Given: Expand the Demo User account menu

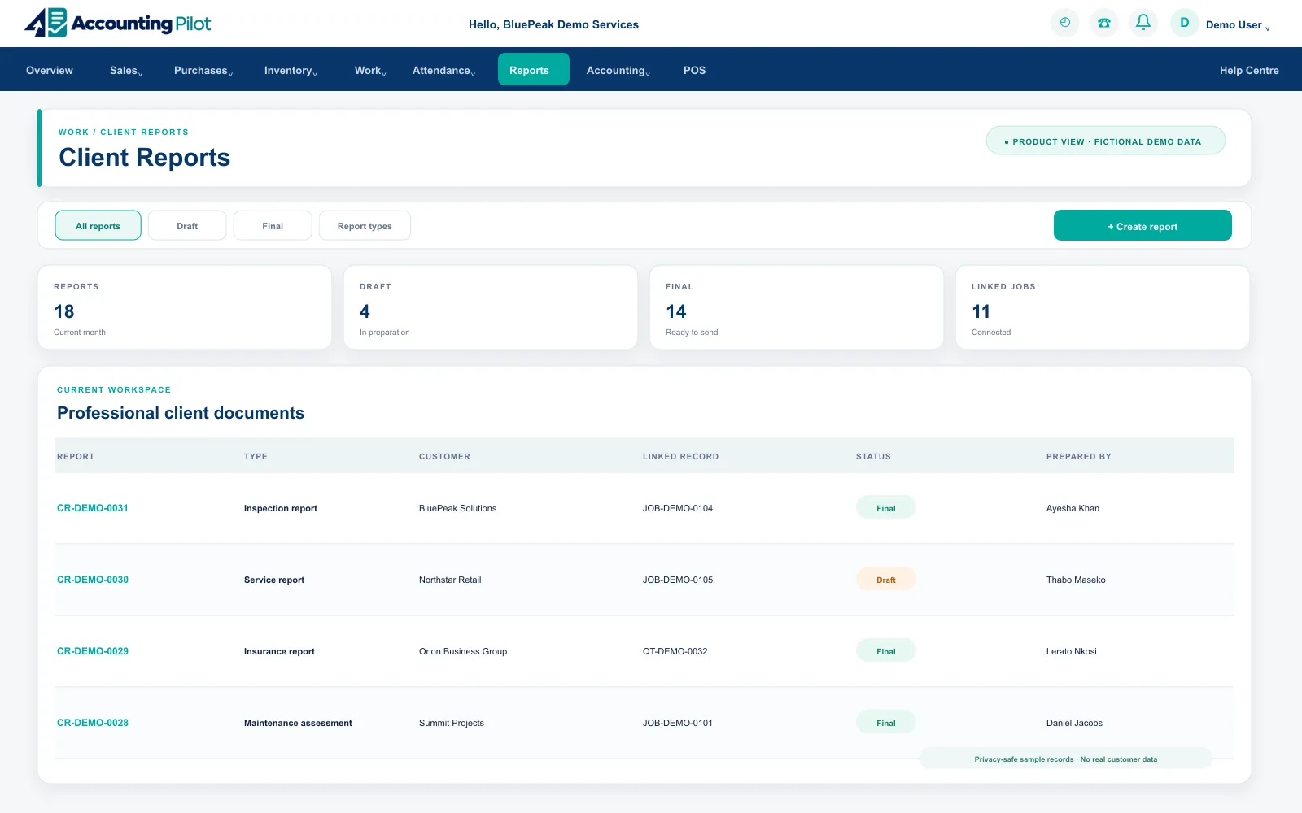Looking at the screenshot, I should (1237, 25).
